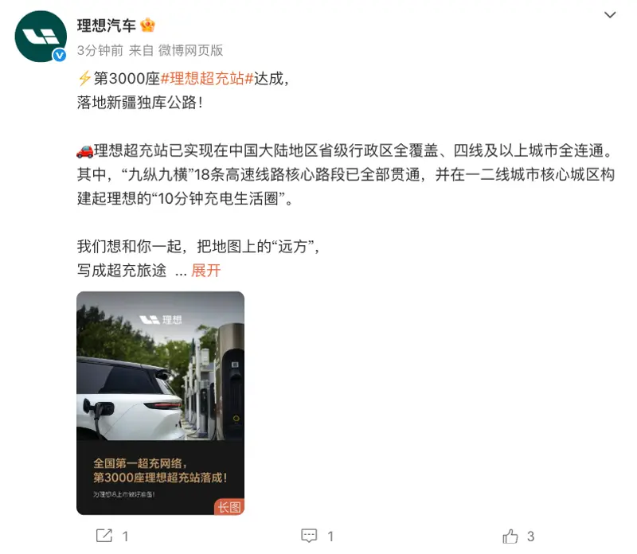The width and height of the screenshot is (637, 554).
Task: Click the red car emoji in post
Action: pyautogui.click(x=85, y=151)
